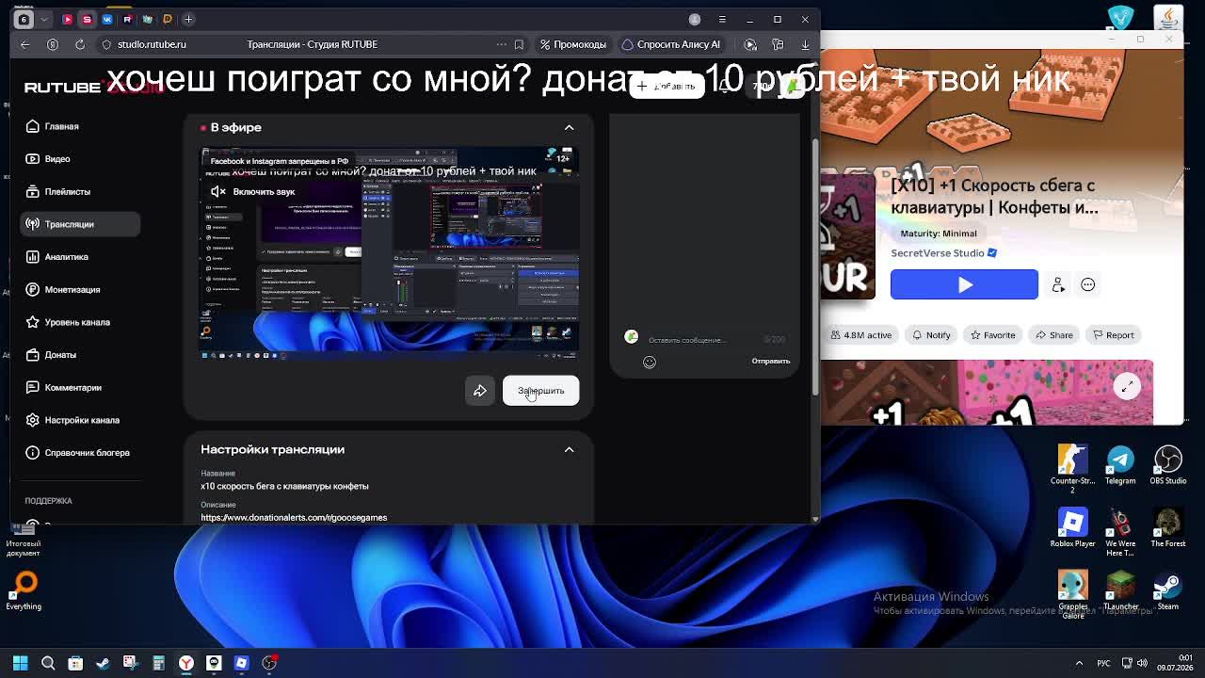This screenshot has height=678, width=1205.
Task: Toggle Favorite for the Roblox game
Action: point(992,335)
